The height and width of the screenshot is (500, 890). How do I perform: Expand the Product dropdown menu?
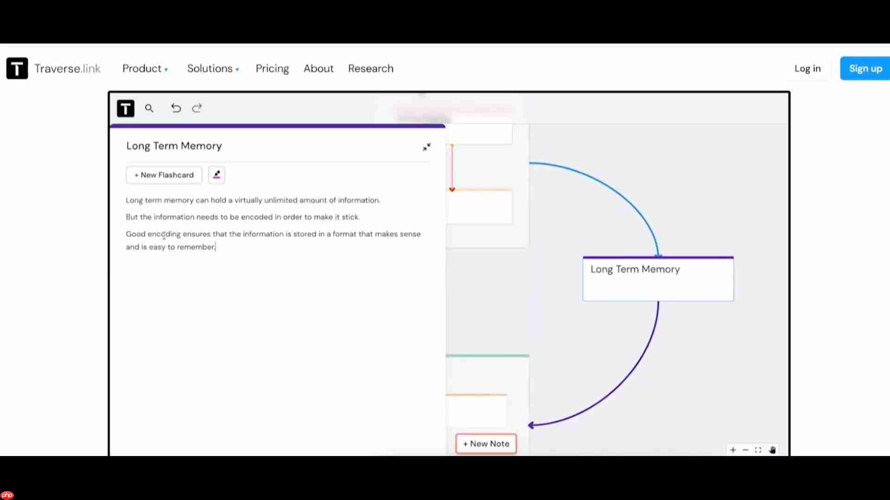pyautogui.click(x=145, y=69)
